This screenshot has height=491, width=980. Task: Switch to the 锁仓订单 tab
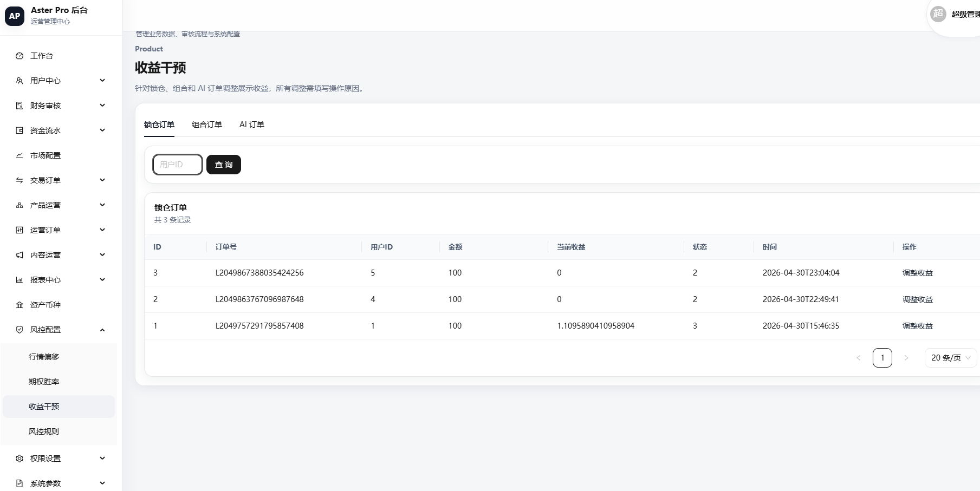pyautogui.click(x=159, y=125)
